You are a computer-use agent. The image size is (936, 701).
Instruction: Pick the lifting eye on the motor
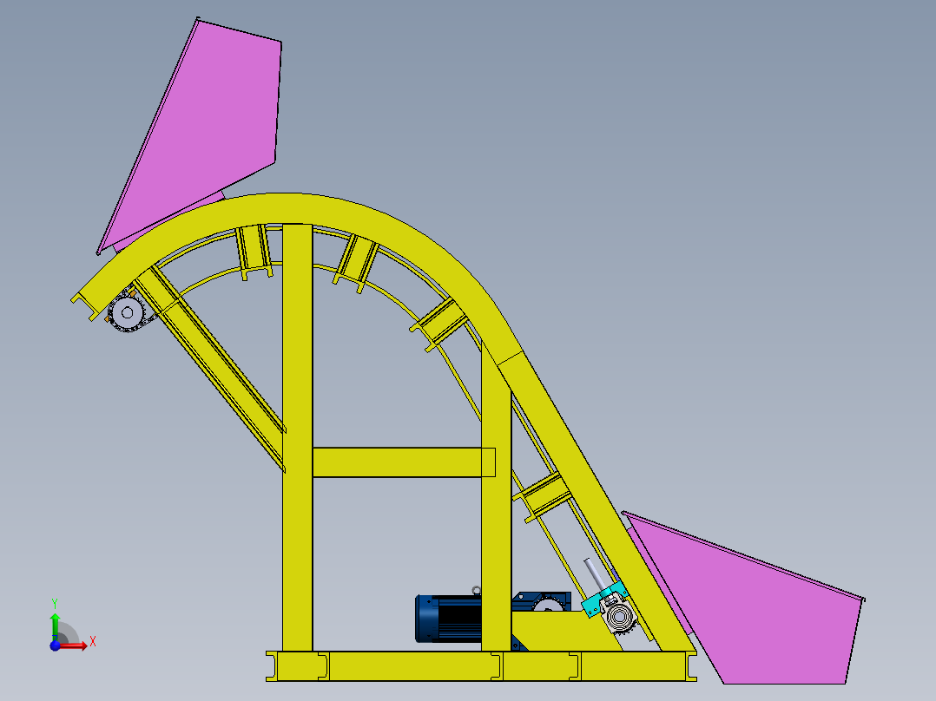point(477,591)
